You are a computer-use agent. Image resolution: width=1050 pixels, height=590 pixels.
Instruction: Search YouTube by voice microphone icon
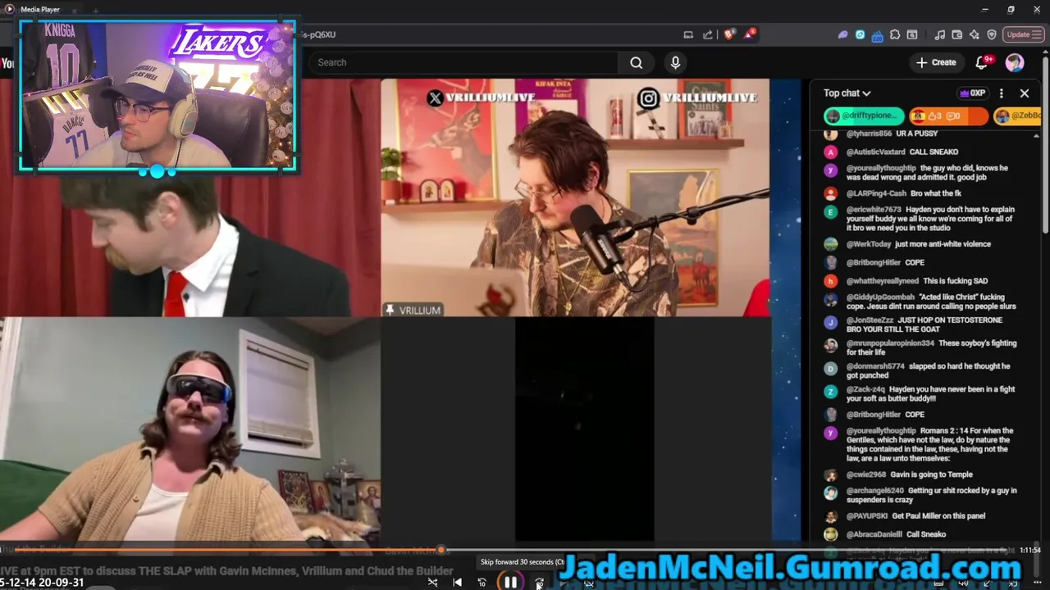coord(675,62)
